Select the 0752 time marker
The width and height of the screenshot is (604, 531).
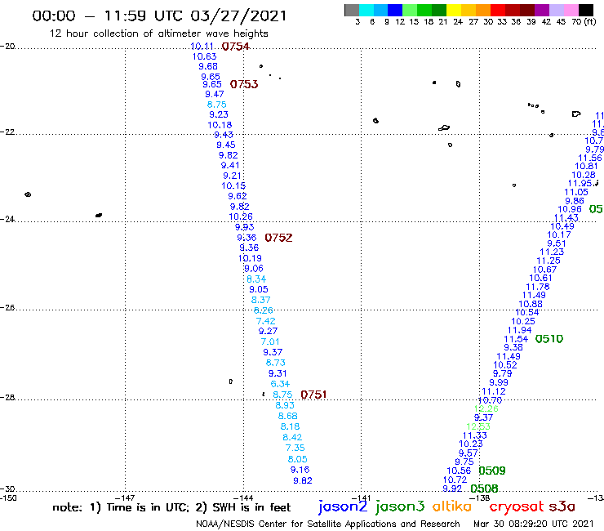278,238
